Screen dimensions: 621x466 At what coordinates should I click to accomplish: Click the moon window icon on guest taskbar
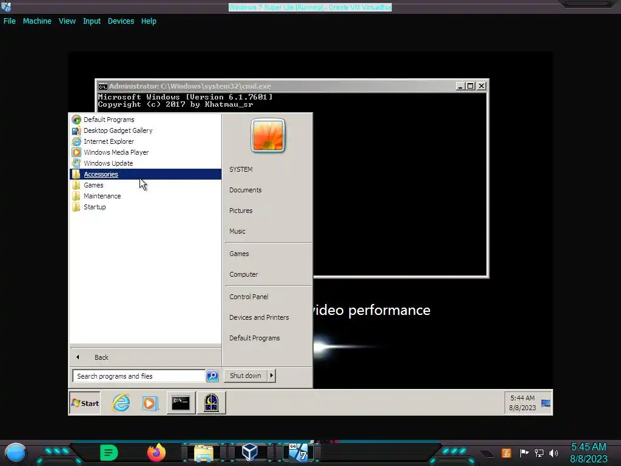(x=211, y=403)
